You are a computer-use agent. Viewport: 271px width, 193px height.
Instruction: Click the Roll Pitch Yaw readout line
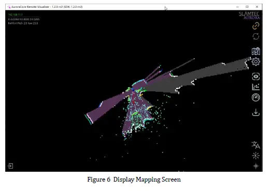[x=23, y=23]
